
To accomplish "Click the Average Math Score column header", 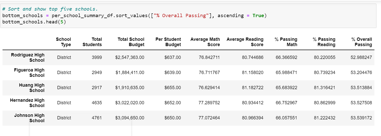I will pos(205,42).
